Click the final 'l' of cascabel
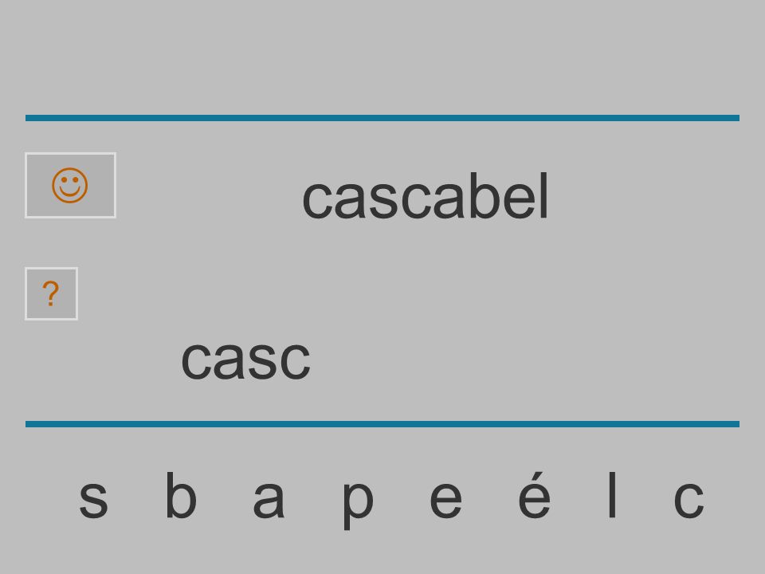Image resolution: width=765 pixels, height=574 pixels. coord(544,195)
